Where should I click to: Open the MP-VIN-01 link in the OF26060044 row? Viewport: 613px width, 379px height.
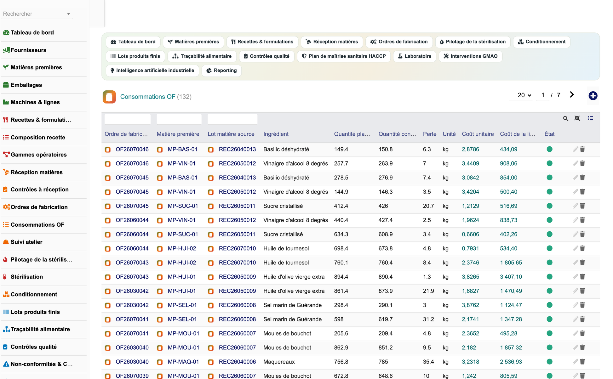181,220
